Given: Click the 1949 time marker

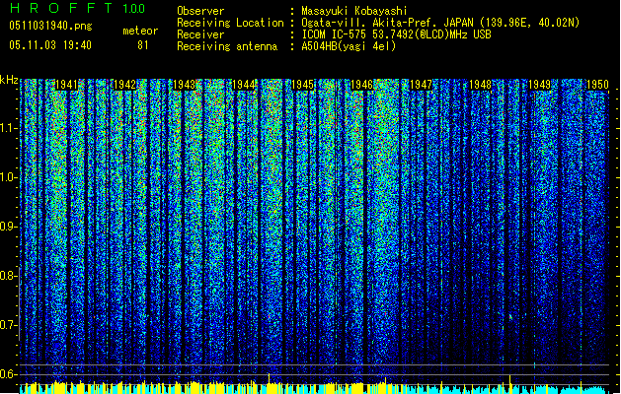Looking at the screenshot, I should 539,85.
